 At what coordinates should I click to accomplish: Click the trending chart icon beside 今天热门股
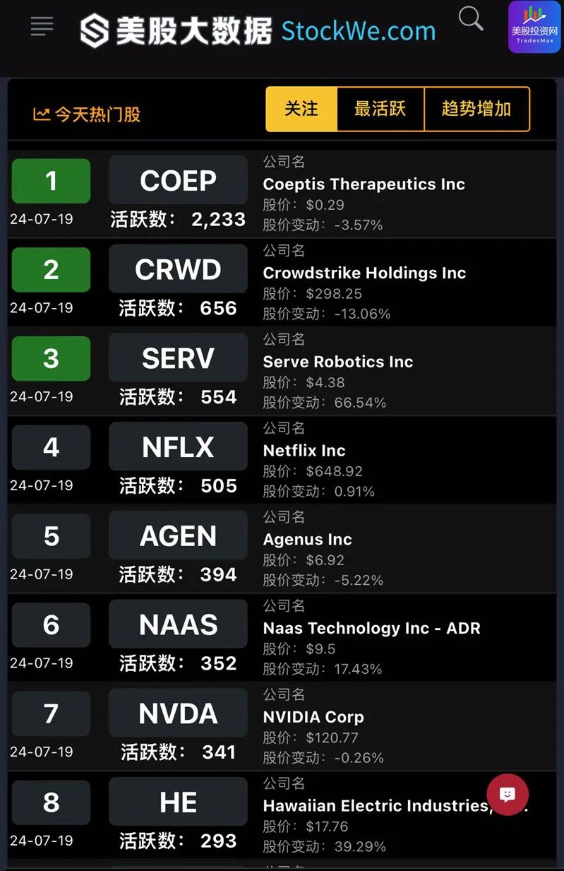[x=42, y=114]
